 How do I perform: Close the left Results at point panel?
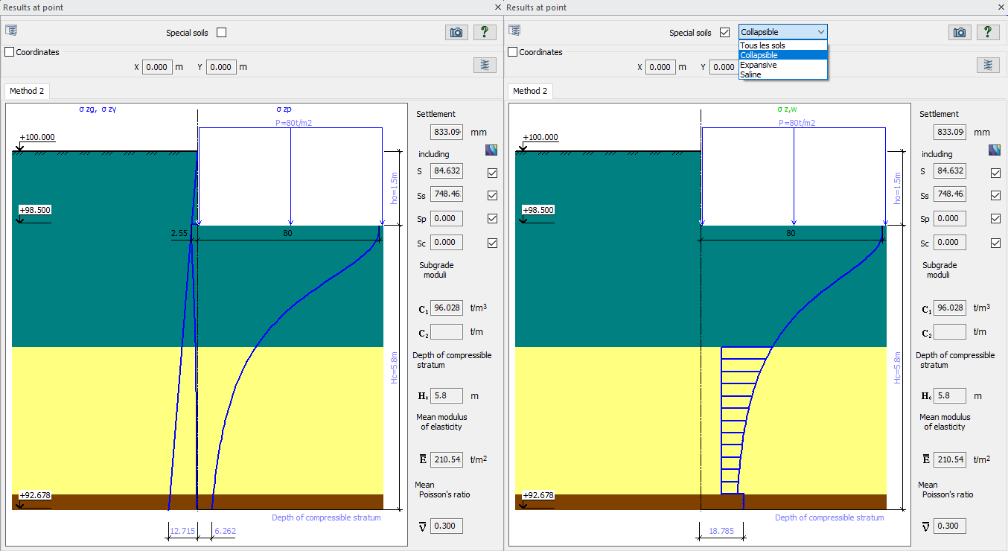[x=498, y=7]
